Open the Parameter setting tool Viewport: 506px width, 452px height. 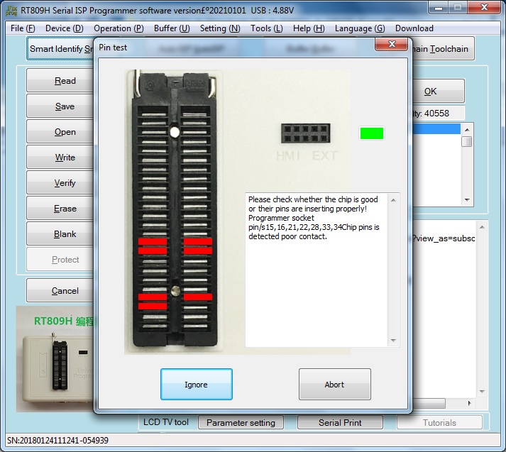point(241,423)
